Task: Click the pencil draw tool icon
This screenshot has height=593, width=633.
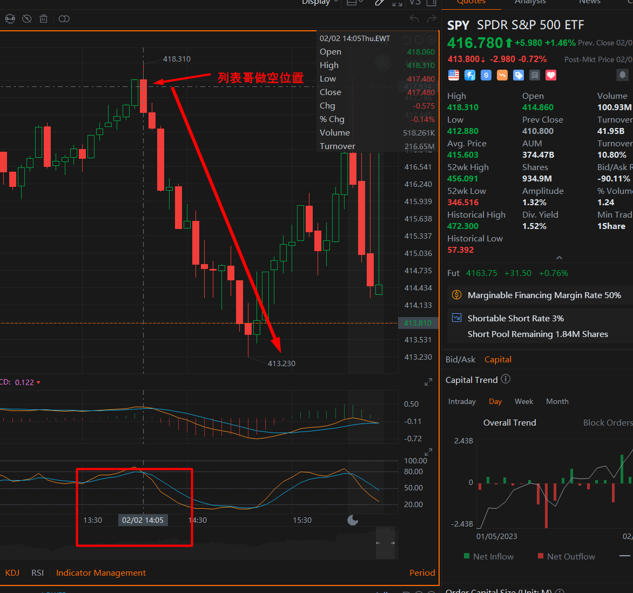Action: [379, 2]
